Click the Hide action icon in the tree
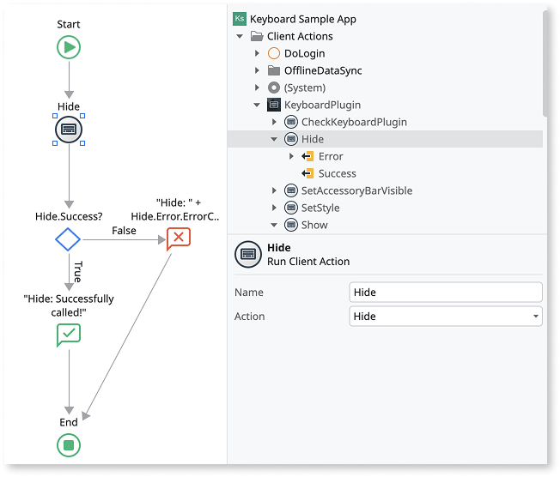The width and height of the screenshot is (560, 477). 291,139
